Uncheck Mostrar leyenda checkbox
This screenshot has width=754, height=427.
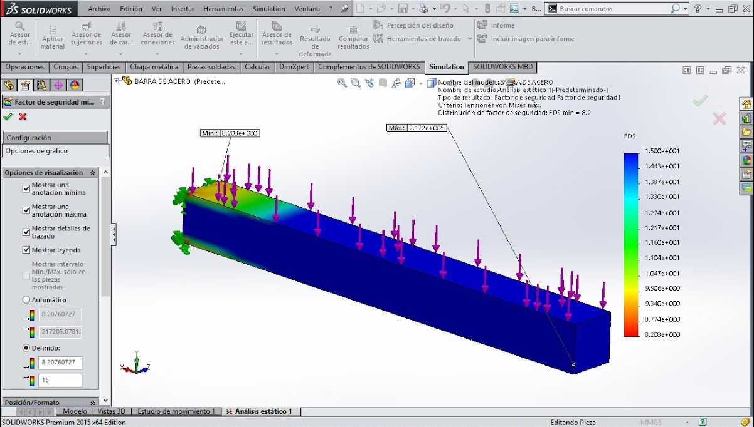[26, 250]
